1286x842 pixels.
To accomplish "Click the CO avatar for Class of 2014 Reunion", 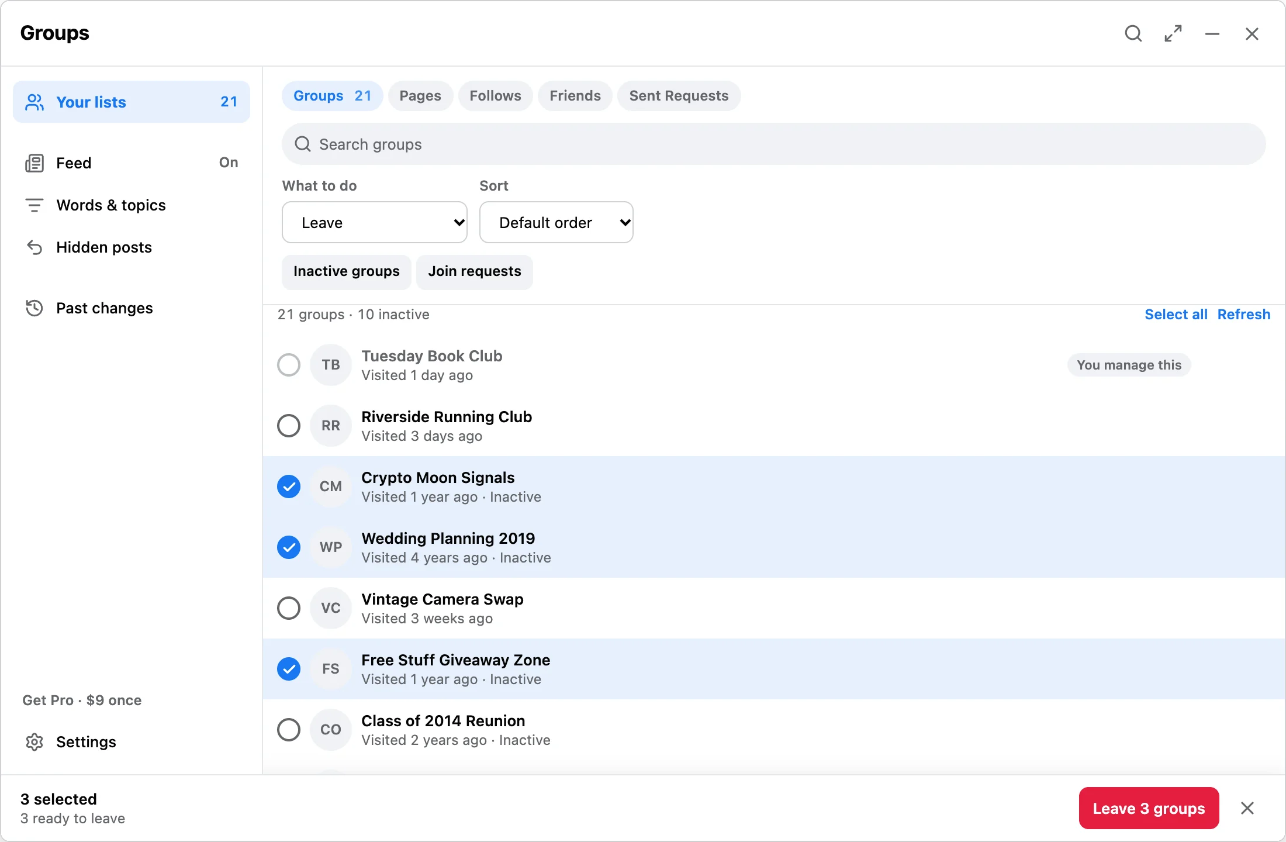I will [331, 730].
